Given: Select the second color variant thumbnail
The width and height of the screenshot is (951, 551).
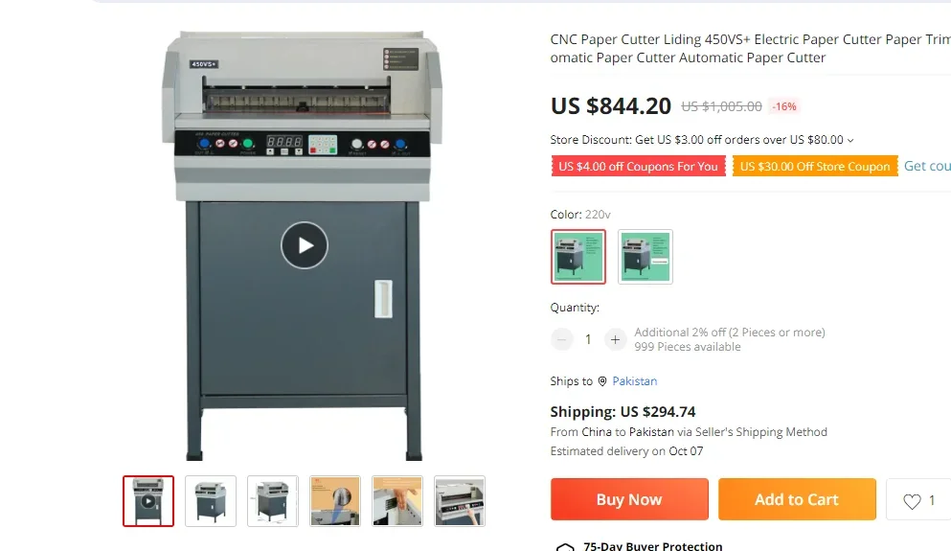Looking at the screenshot, I should point(645,256).
